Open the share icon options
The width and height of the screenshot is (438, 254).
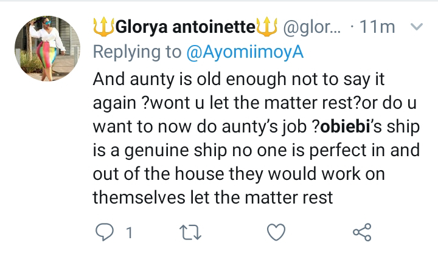point(362,232)
